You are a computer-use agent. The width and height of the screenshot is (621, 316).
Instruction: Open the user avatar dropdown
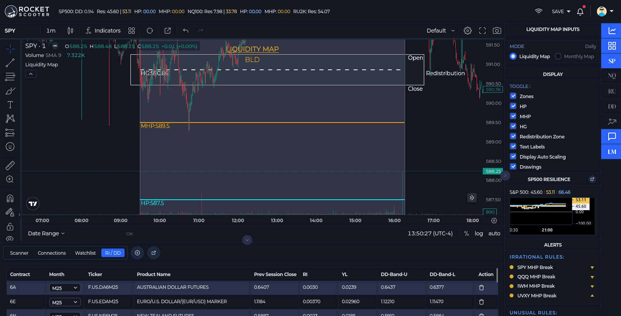[x=605, y=11]
